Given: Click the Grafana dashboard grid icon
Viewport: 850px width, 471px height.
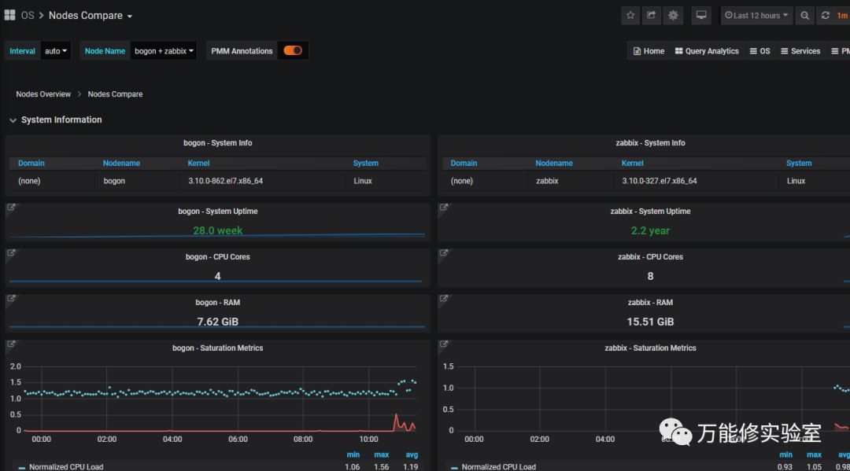Looking at the screenshot, I should [9, 15].
